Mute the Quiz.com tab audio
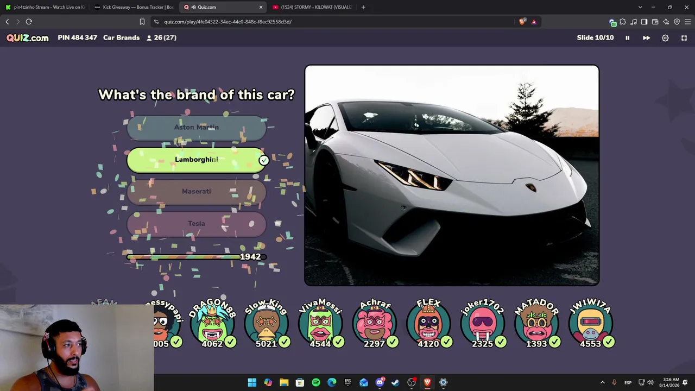Viewport: 695px width, 391px height. tap(193, 7)
